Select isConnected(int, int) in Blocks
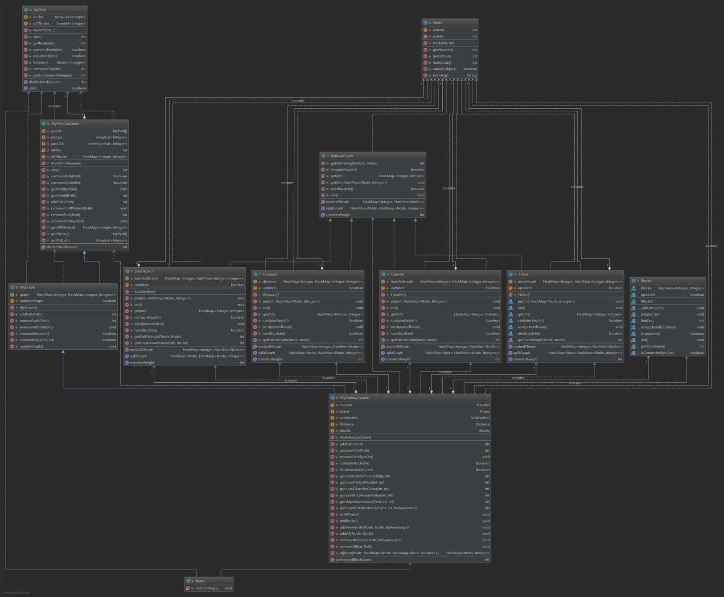The width and height of the screenshot is (724, 597). pyautogui.click(x=657, y=353)
